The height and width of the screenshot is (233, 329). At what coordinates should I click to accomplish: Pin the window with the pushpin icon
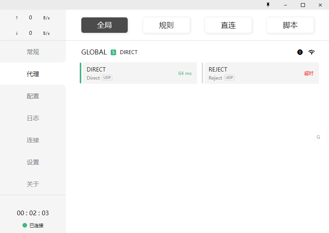(268, 5)
